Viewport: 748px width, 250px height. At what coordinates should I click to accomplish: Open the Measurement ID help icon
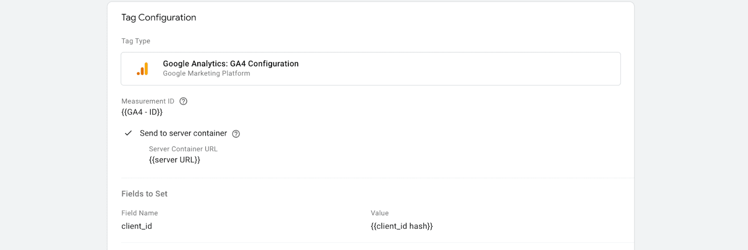click(183, 101)
